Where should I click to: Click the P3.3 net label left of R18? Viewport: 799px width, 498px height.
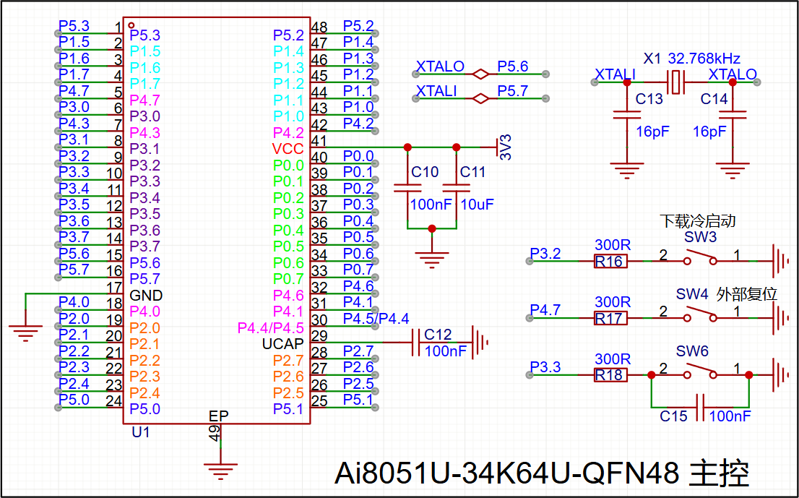tap(545, 367)
